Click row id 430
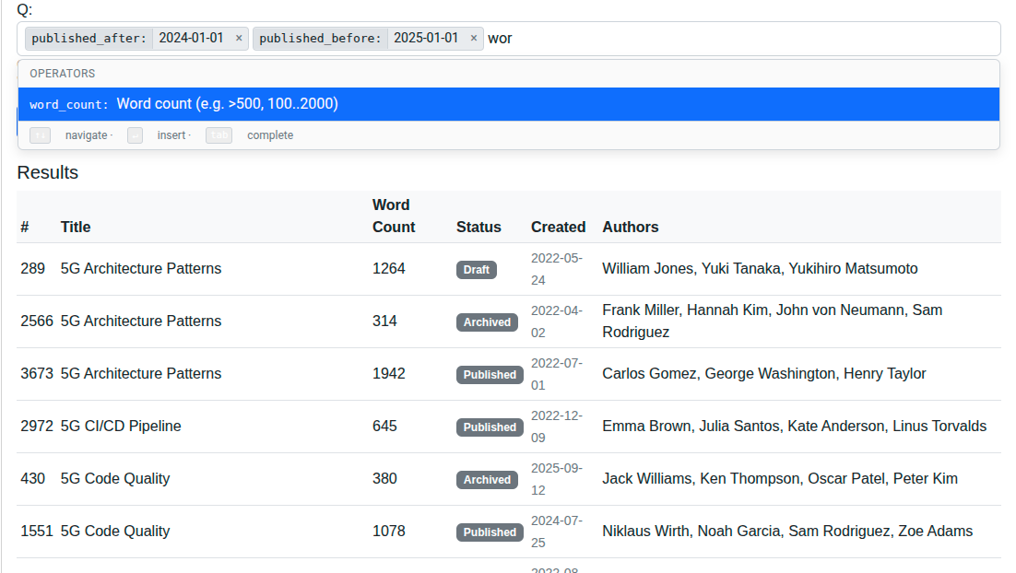The image size is (1016, 573). tap(33, 478)
